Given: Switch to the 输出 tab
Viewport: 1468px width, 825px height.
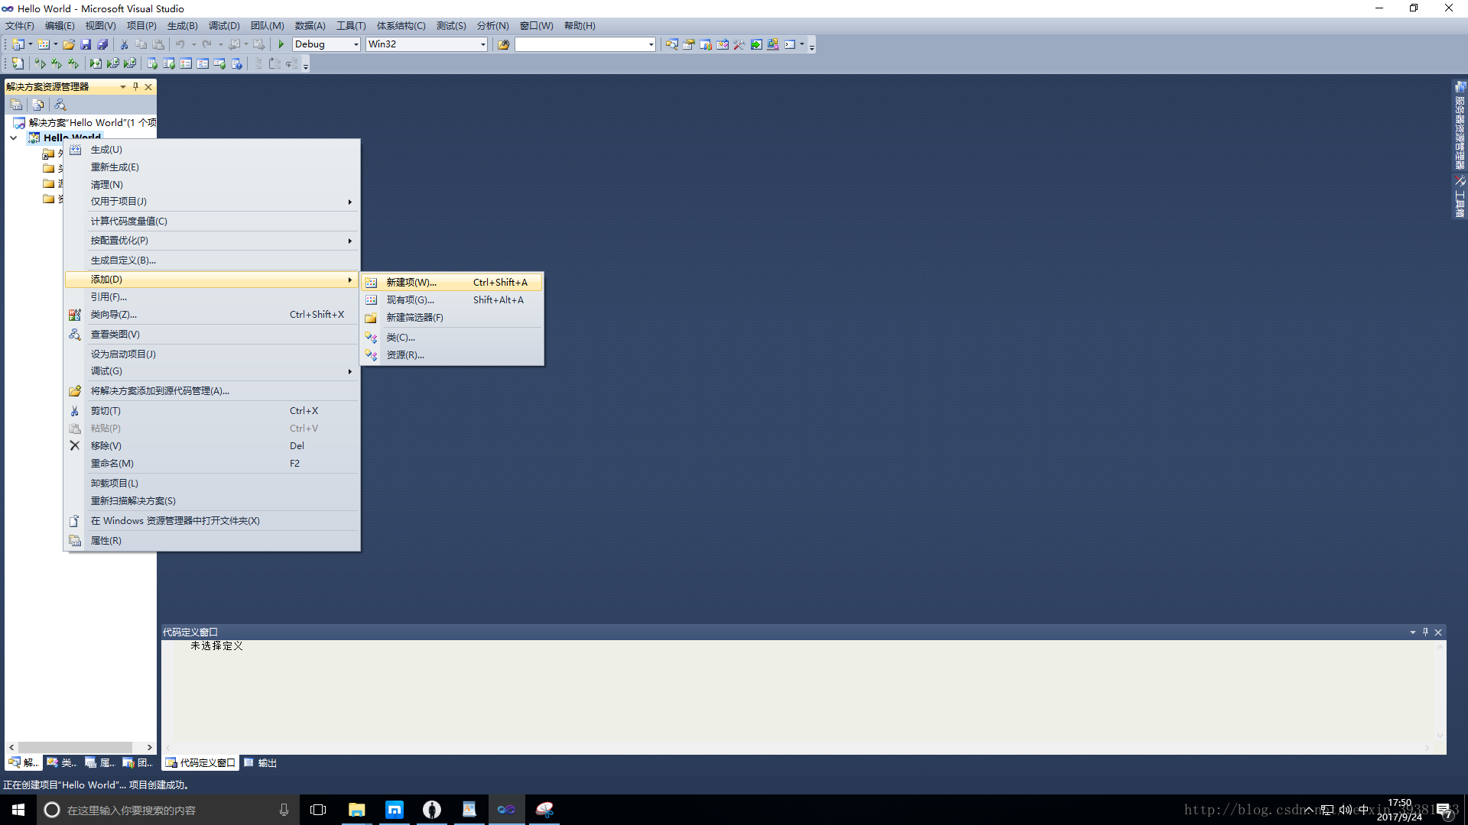Looking at the screenshot, I should (260, 763).
